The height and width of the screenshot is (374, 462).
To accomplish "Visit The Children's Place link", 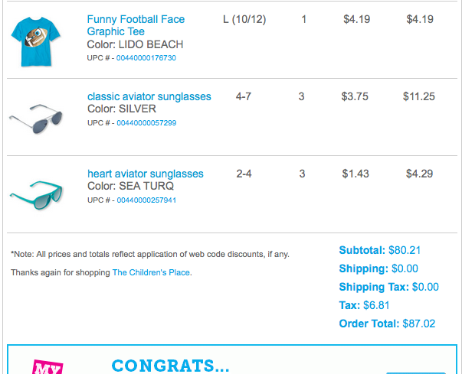I will pos(152,272).
